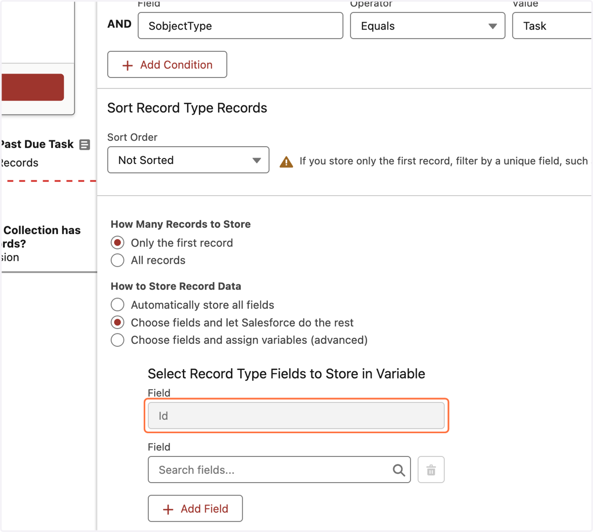The image size is (593, 532).
Task: Click the How to Store Record Data label
Action: [x=176, y=286]
